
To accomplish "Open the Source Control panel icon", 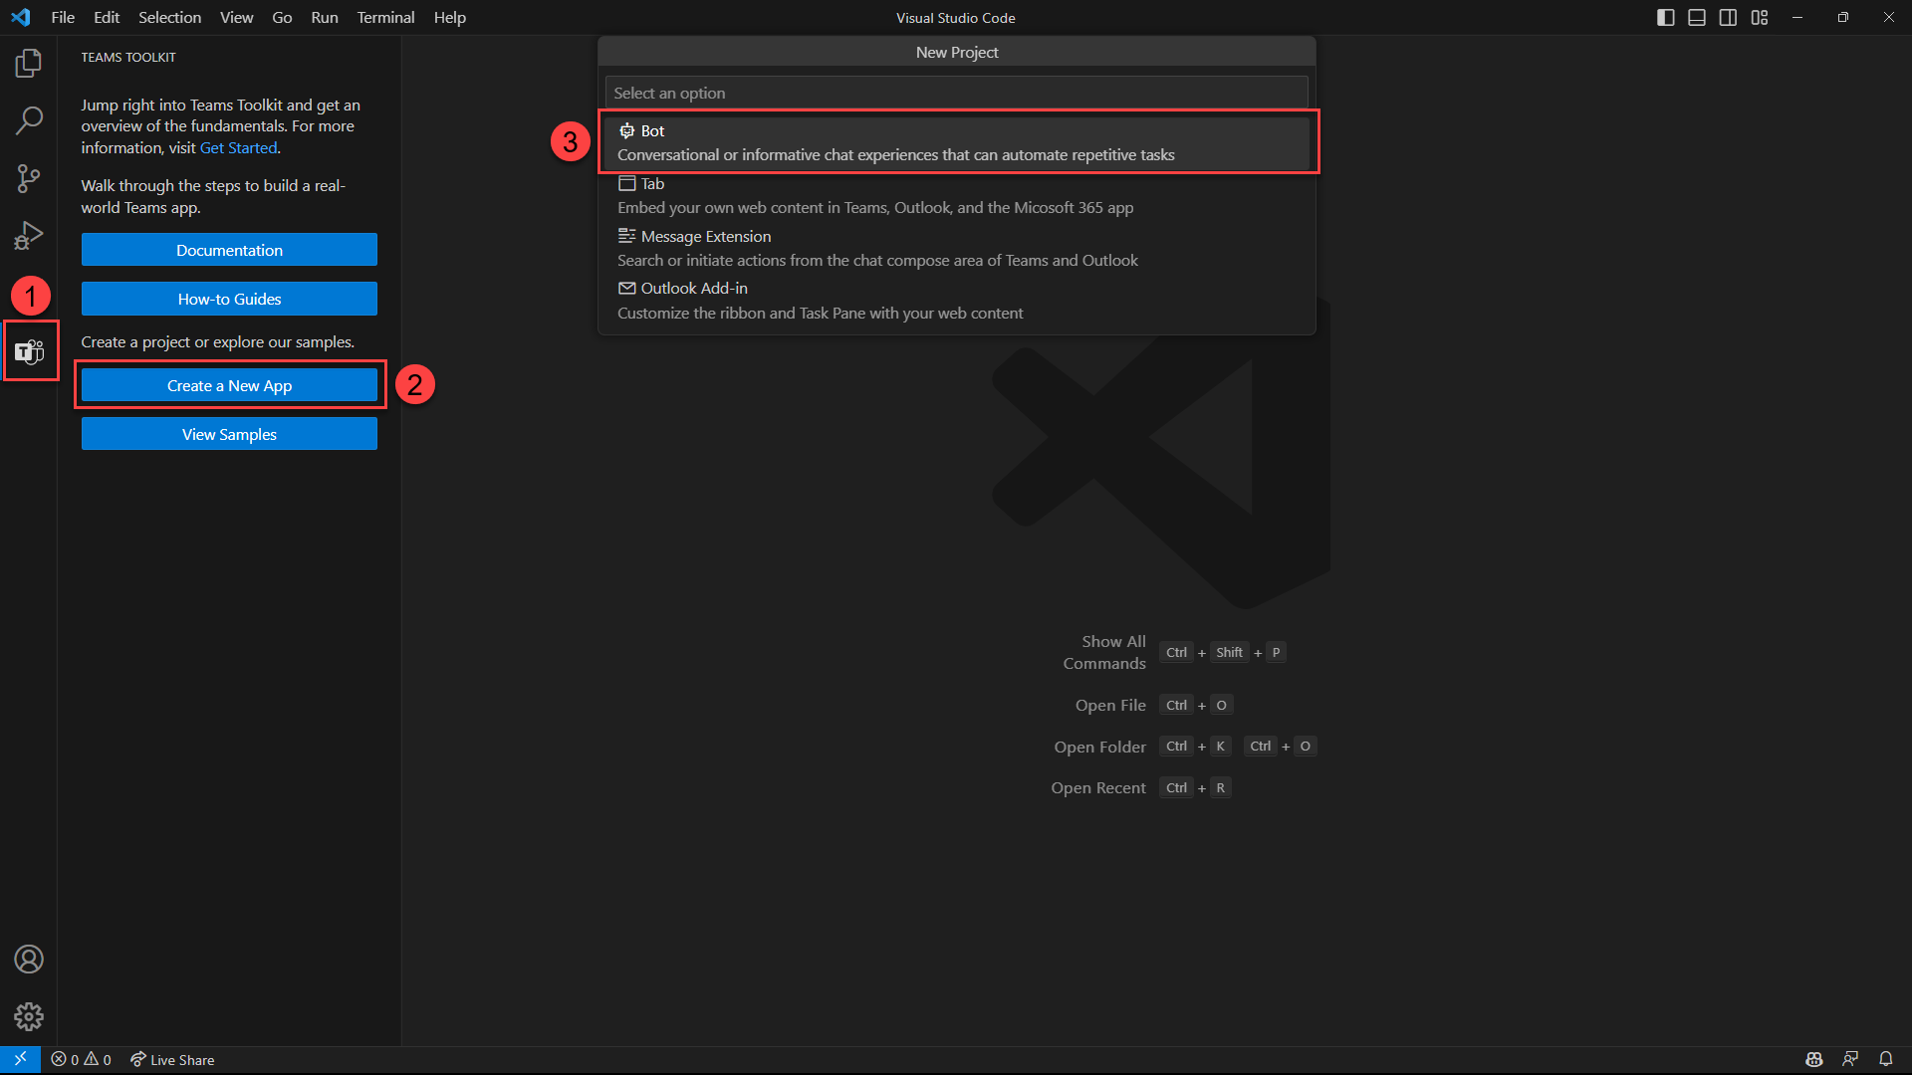I will [x=28, y=177].
